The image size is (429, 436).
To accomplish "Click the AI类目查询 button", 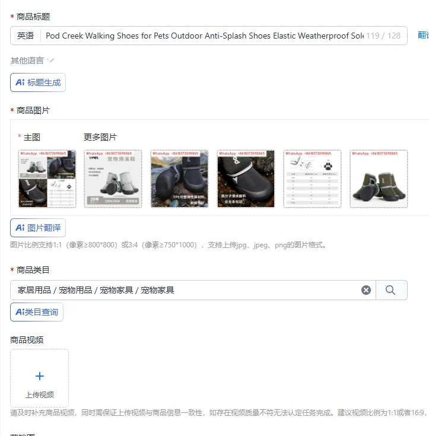I will pos(37,312).
